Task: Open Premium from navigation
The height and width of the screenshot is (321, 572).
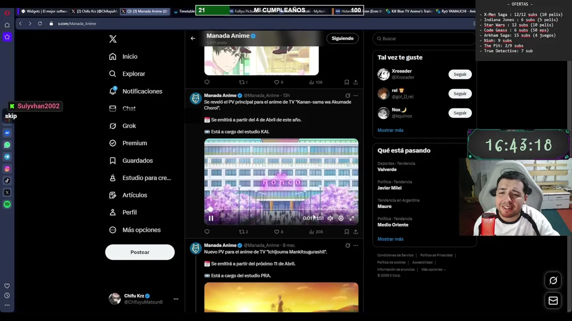Action: click(x=128, y=143)
